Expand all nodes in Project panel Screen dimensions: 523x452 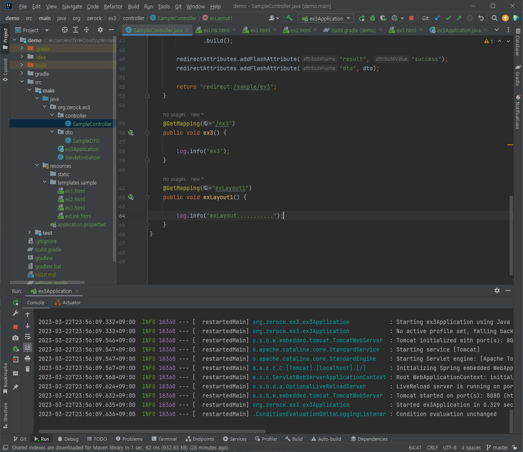click(76, 30)
